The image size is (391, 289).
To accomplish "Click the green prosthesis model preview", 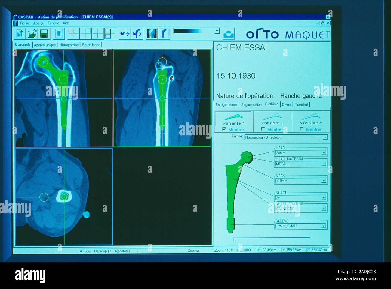I will point(239,192).
